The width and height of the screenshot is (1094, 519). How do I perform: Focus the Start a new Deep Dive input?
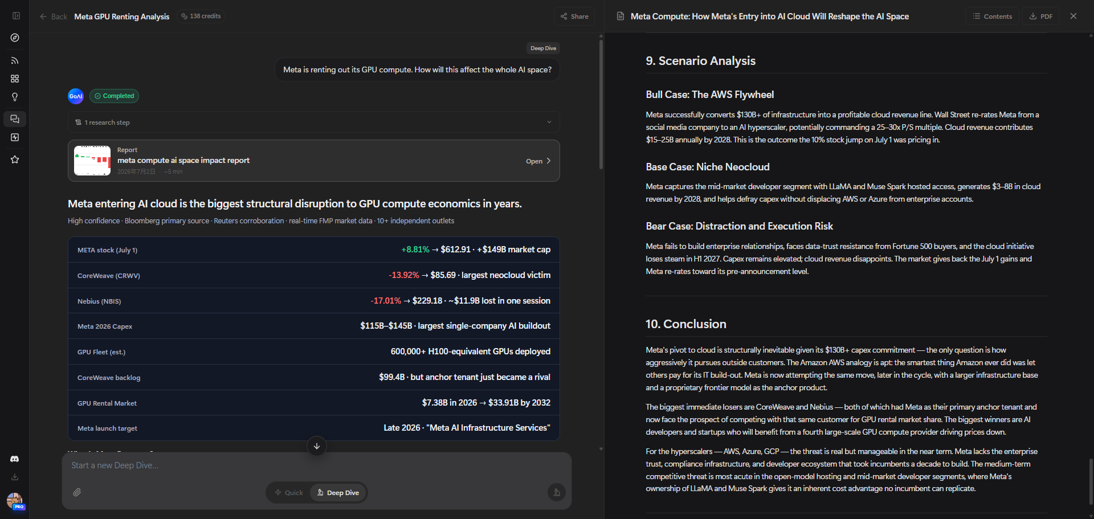(x=317, y=465)
